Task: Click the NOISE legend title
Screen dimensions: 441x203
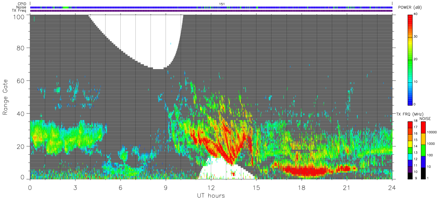Action: tap(426, 118)
